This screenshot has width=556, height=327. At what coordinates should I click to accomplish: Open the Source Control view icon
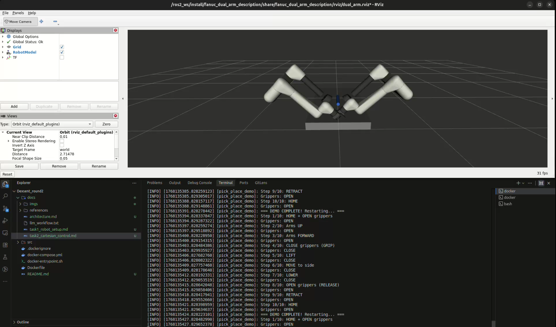(x=5, y=209)
